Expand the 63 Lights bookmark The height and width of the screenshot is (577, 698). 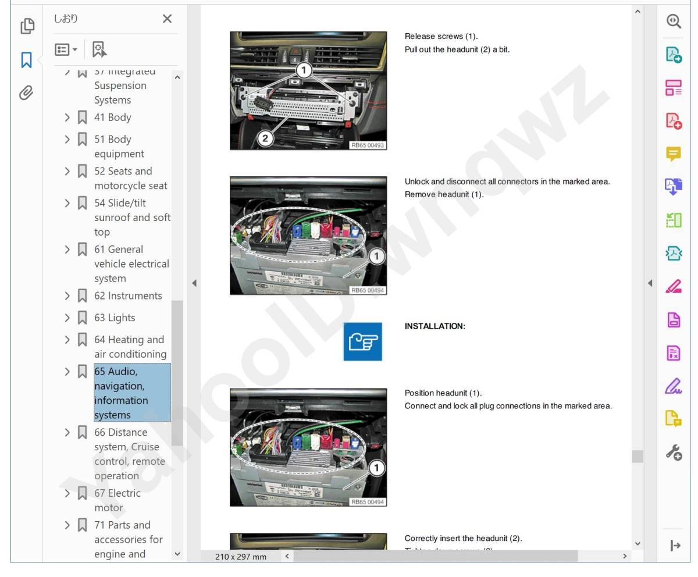point(67,318)
